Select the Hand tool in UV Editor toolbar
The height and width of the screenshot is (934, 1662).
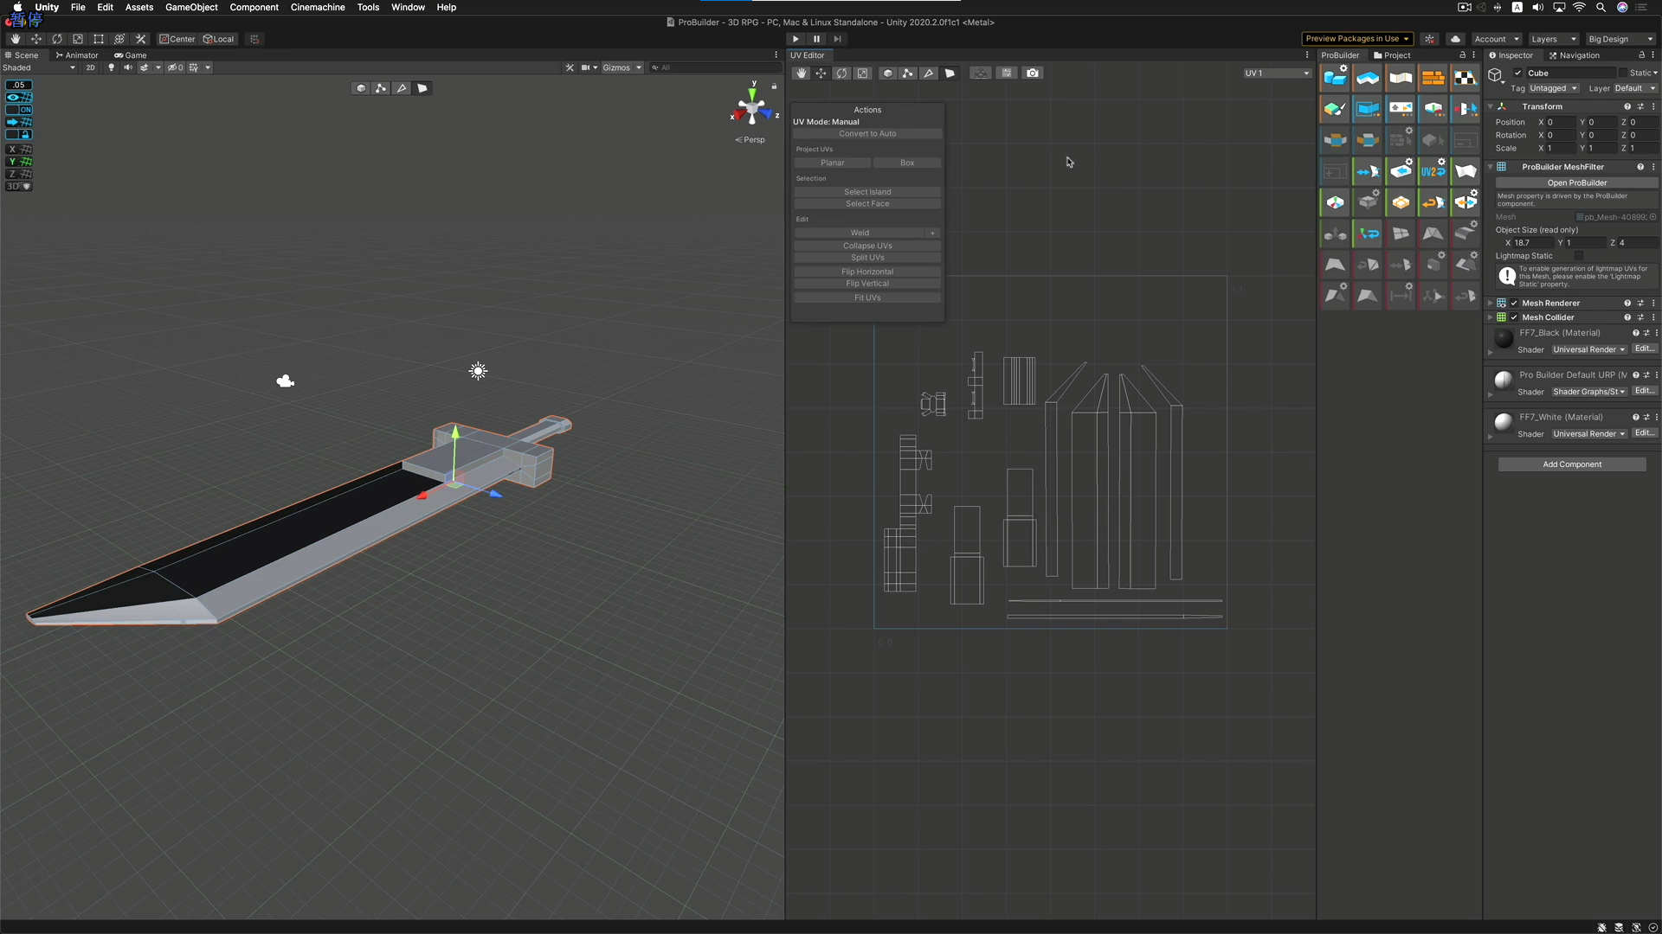tap(802, 73)
